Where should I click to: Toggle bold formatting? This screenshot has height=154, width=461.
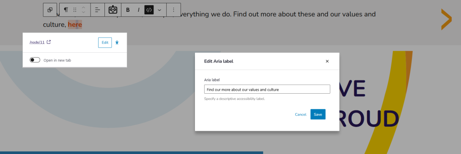click(x=128, y=10)
